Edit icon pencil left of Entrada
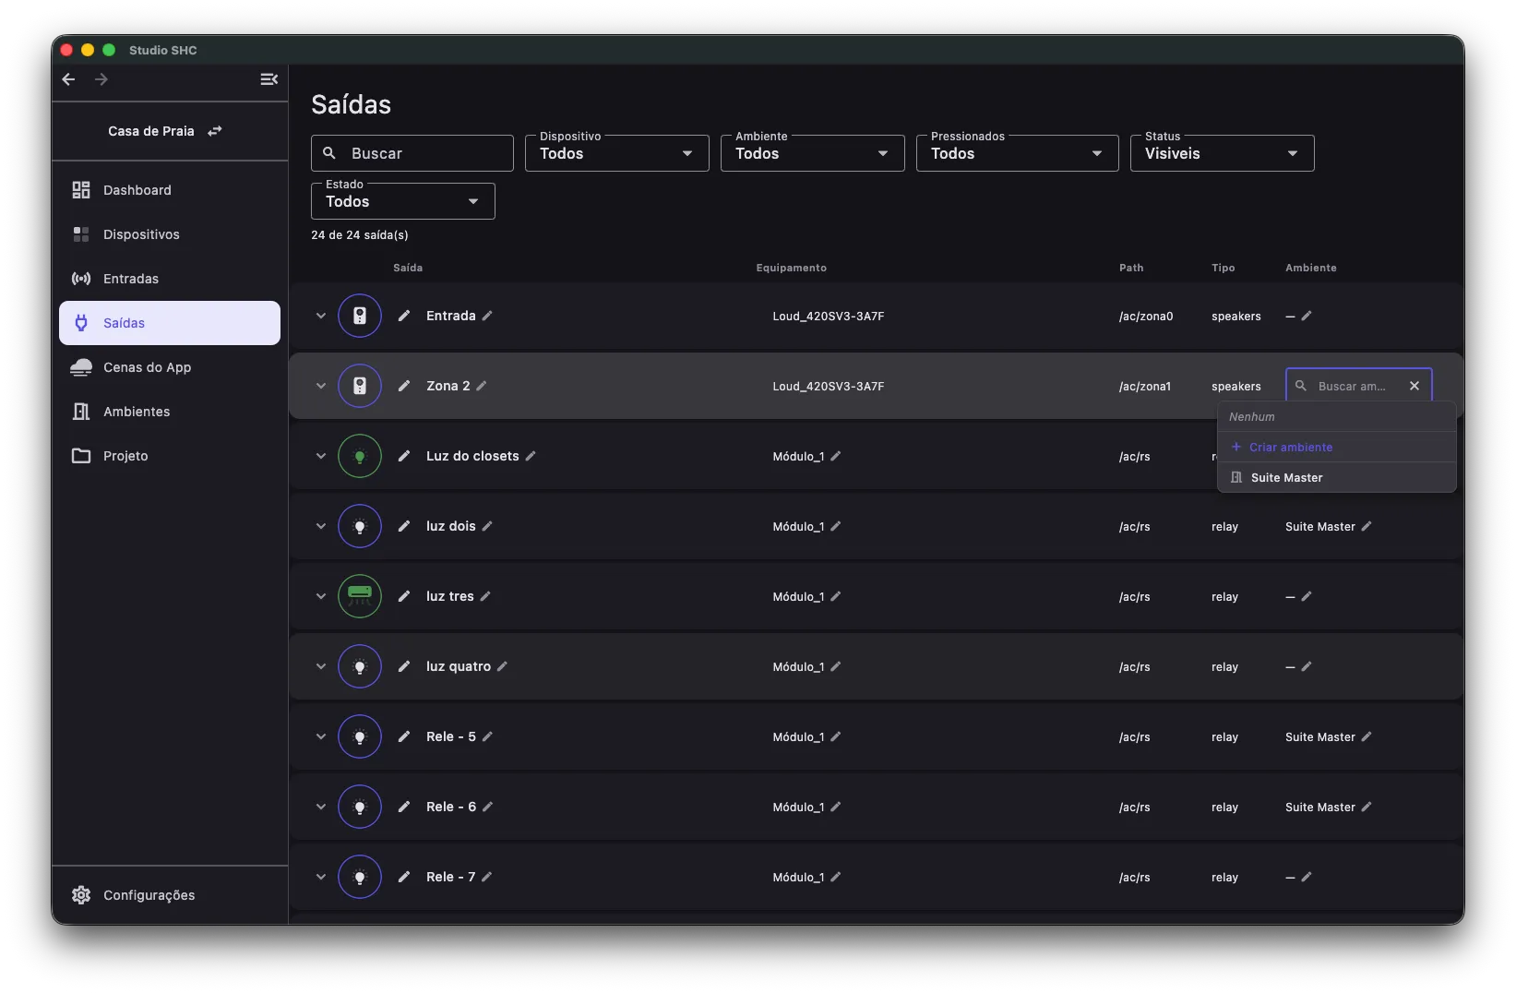The image size is (1516, 993). click(x=404, y=316)
